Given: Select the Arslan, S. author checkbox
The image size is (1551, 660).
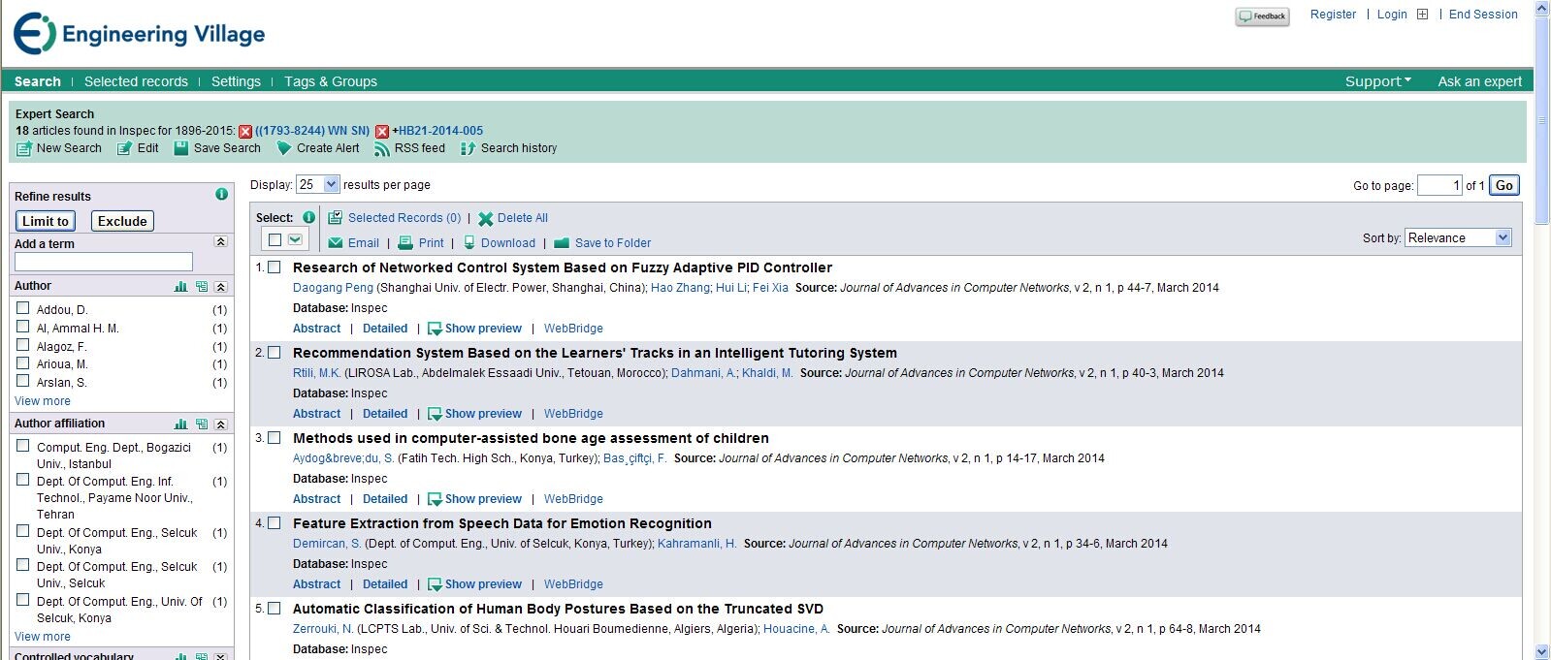Looking at the screenshot, I should (x=23, y=381).
